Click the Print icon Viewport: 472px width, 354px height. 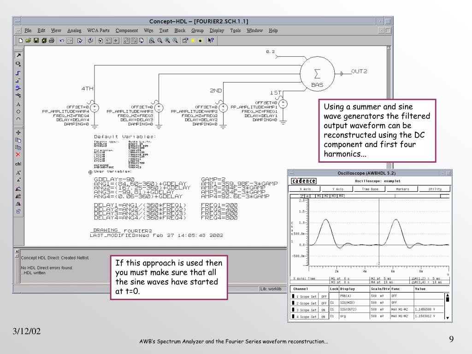pyautogui.click(x=52, y=41)
